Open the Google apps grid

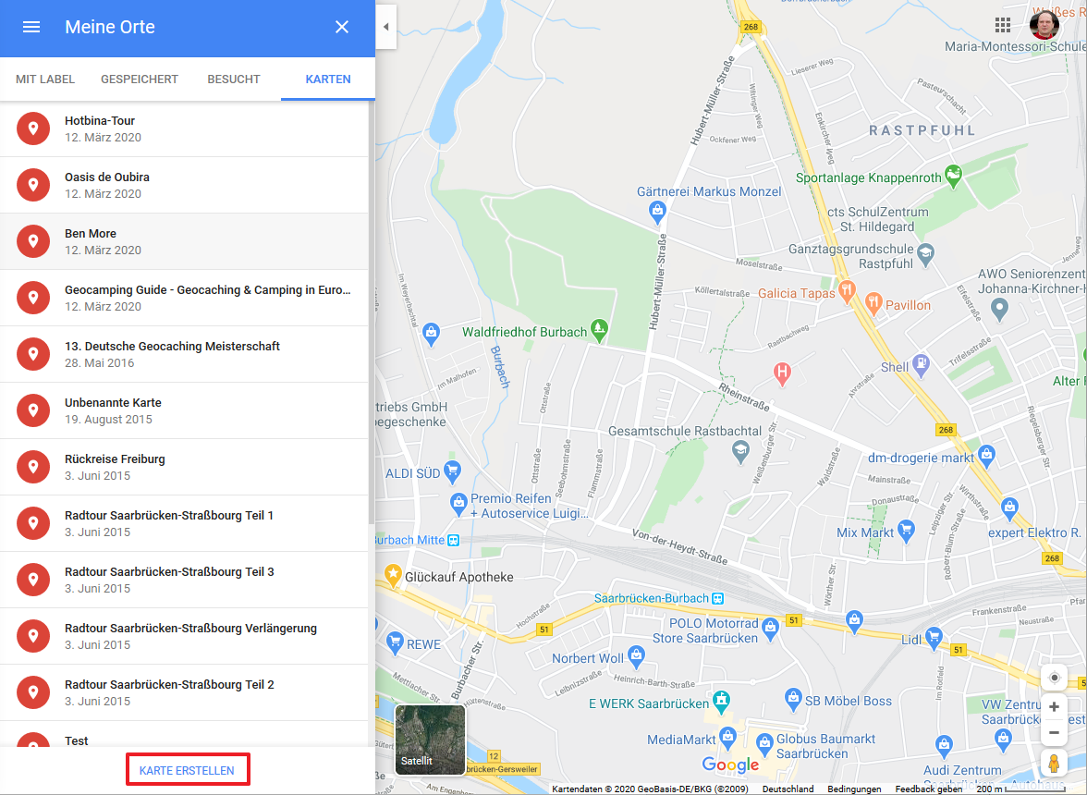tap(1002, 26)
